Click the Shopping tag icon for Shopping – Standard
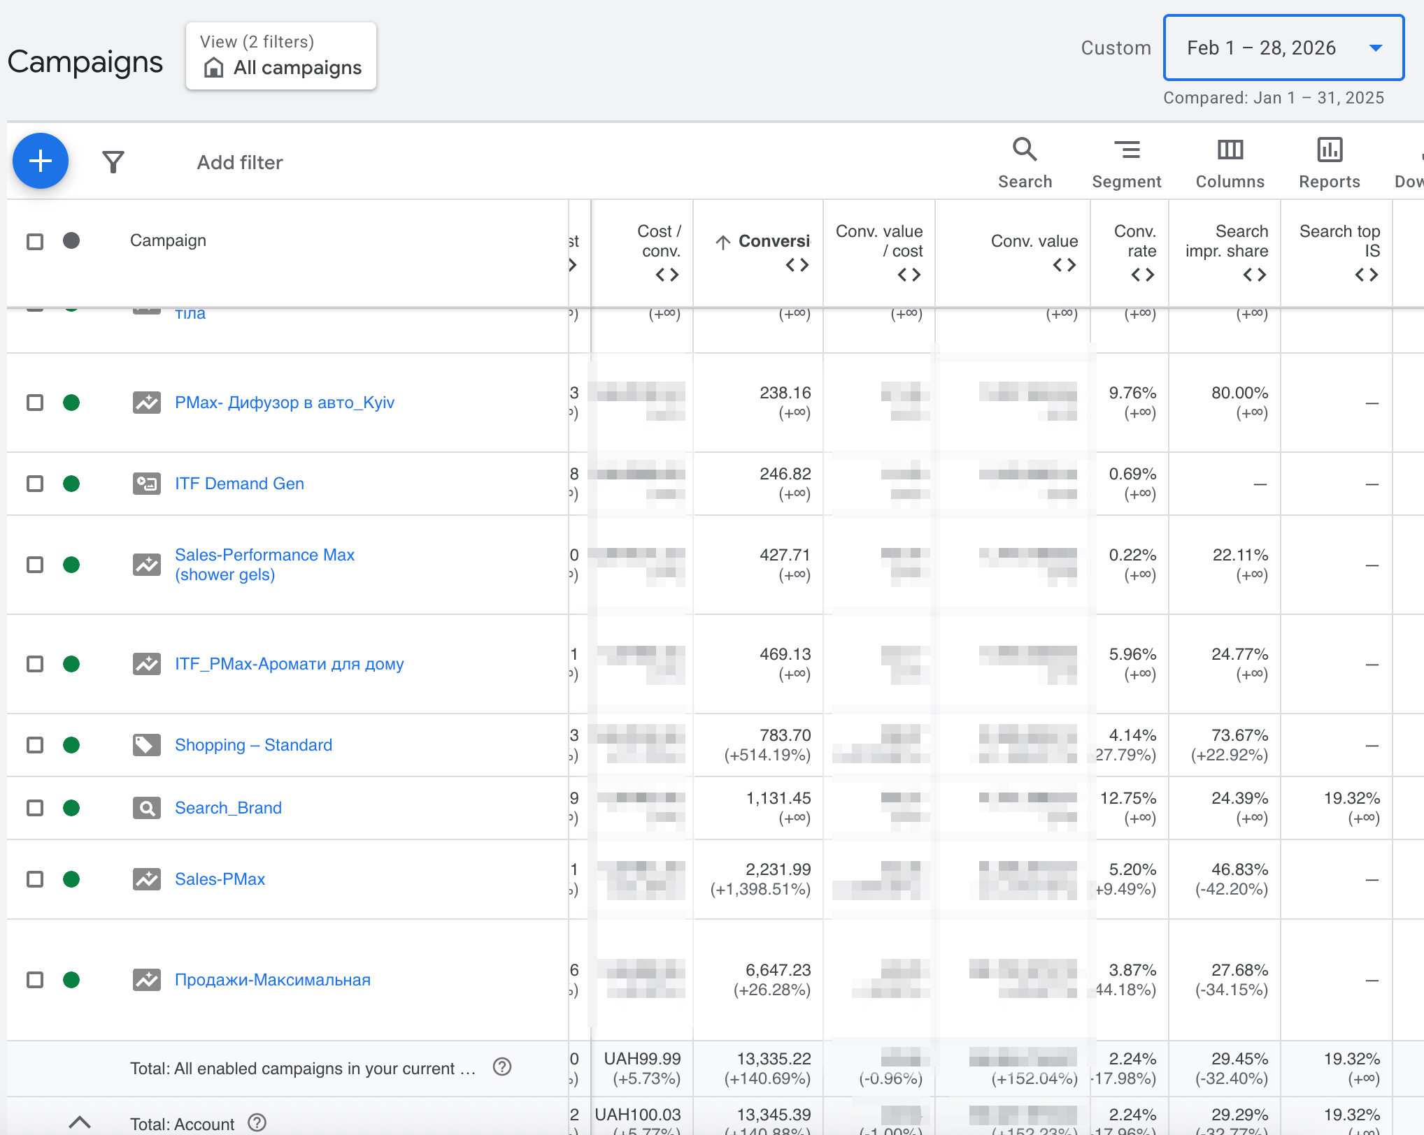Screen dimensions: 1424x1135 point(147,745)
